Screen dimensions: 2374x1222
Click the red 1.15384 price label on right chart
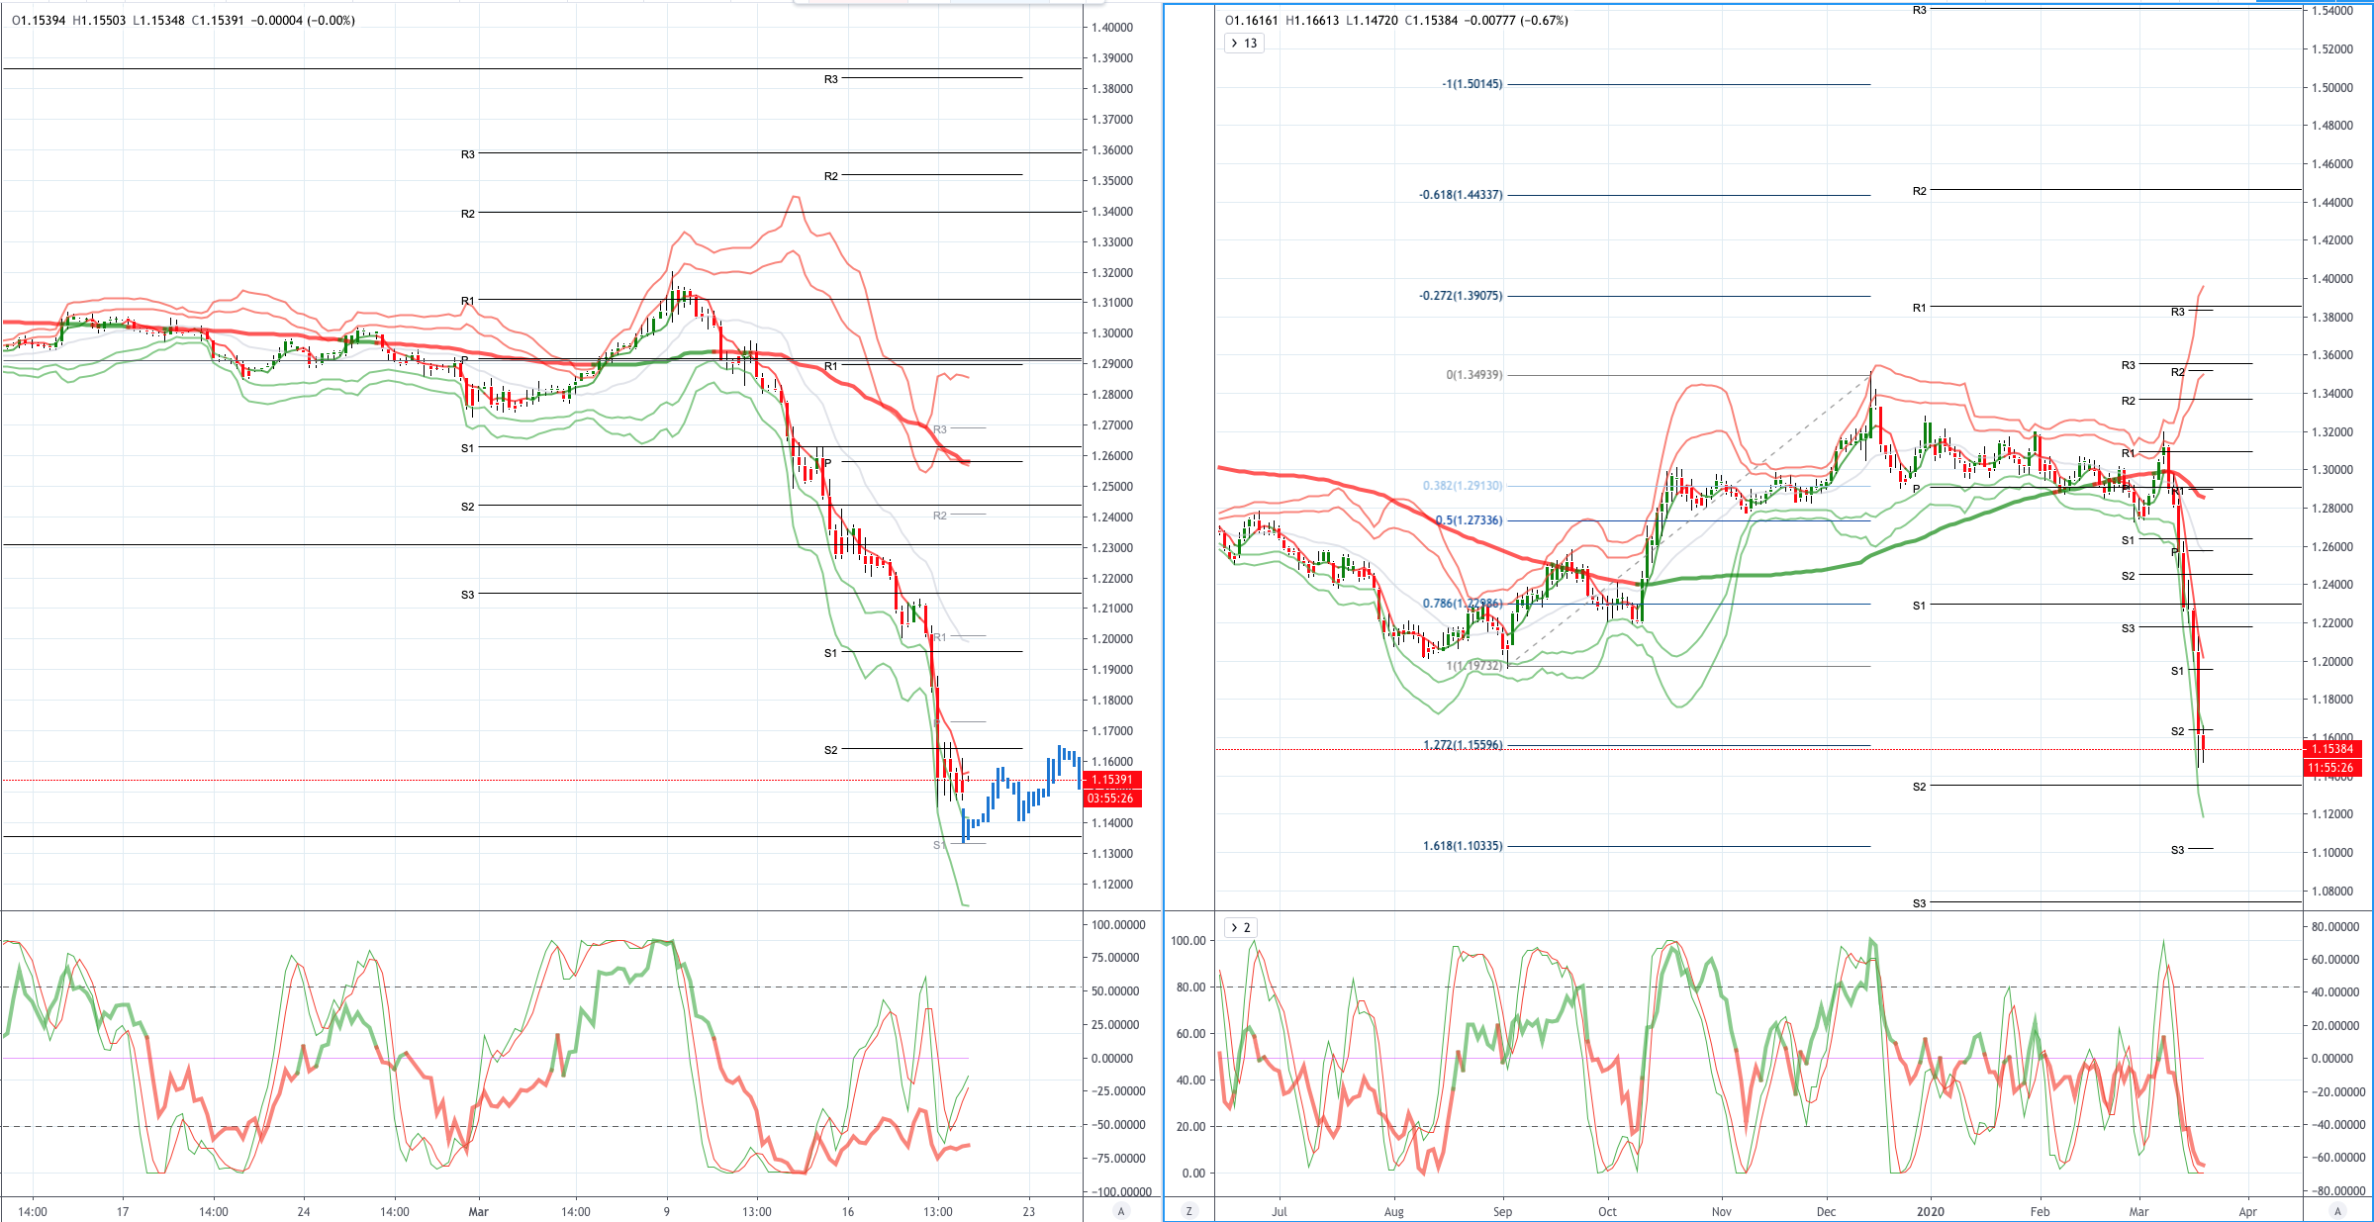2332,749
